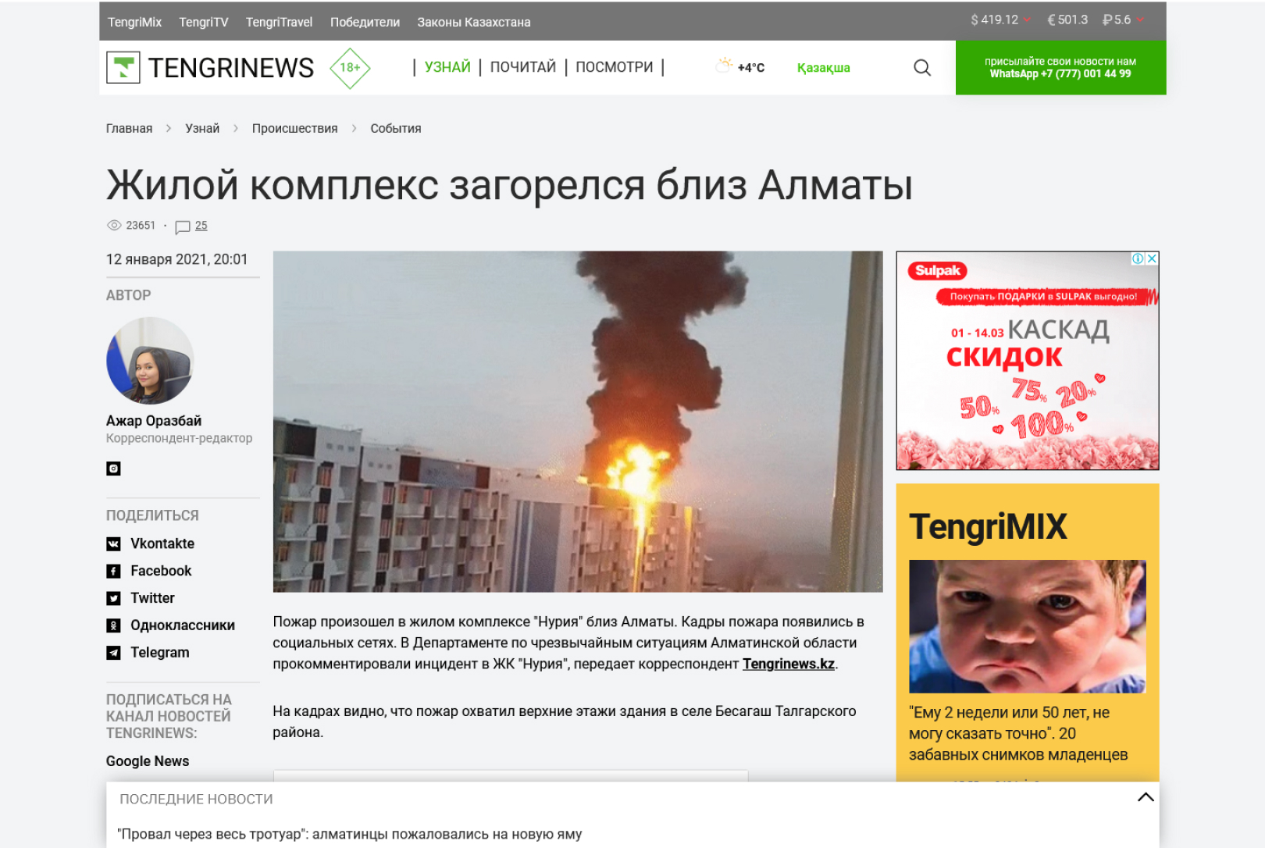The height and width of the screenshot is (848, 1265).
Task: Share article on Twitter icon
Action: [x=114, y=599]
